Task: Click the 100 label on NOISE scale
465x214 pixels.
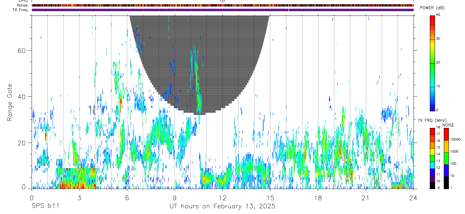Action: click(x=454, y=163)
